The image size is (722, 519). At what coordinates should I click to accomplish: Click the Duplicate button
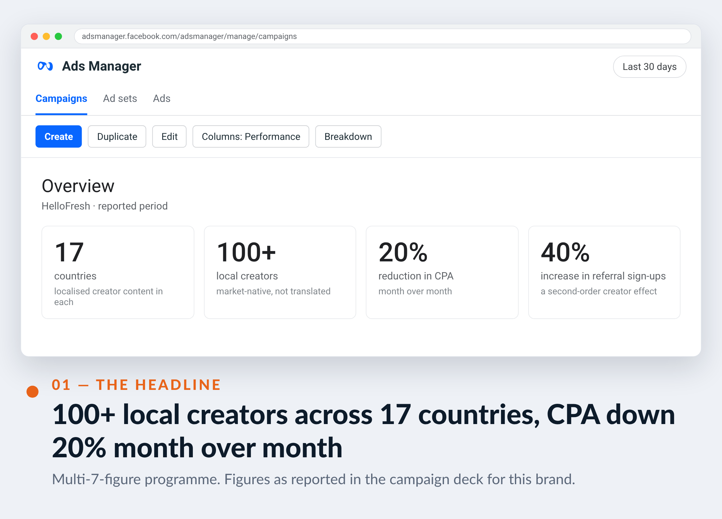coord(117,136)
